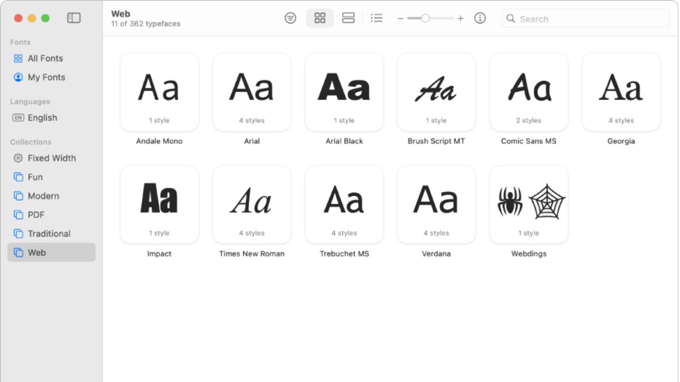Click the plus to increase preview size
Viewport: 680px width, 382px height.
point(460,19)
